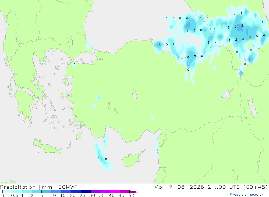This screenshot has height=197, width=269.
Task: Click the '[mm]' unit label
Action: pos(47,187)
